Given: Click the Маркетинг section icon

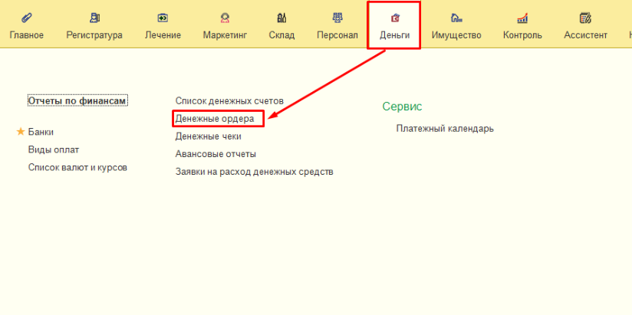Looking at the screenshot, I should click(x=225, y=18).
